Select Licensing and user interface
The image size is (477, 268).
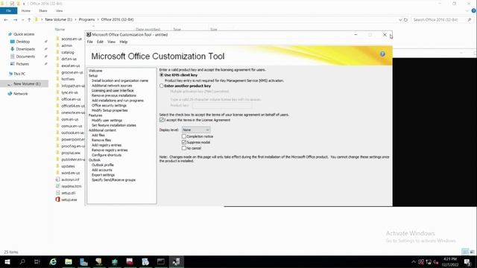point(113,91)
